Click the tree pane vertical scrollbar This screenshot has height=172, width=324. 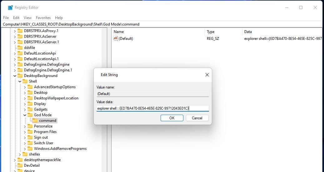tap(104, 100)
